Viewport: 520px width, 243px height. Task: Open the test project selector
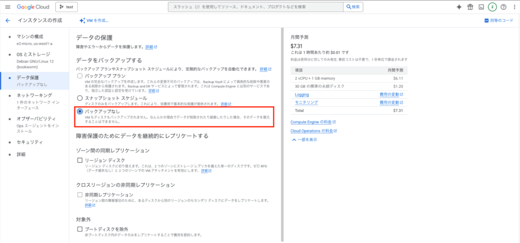click(67, 7)
